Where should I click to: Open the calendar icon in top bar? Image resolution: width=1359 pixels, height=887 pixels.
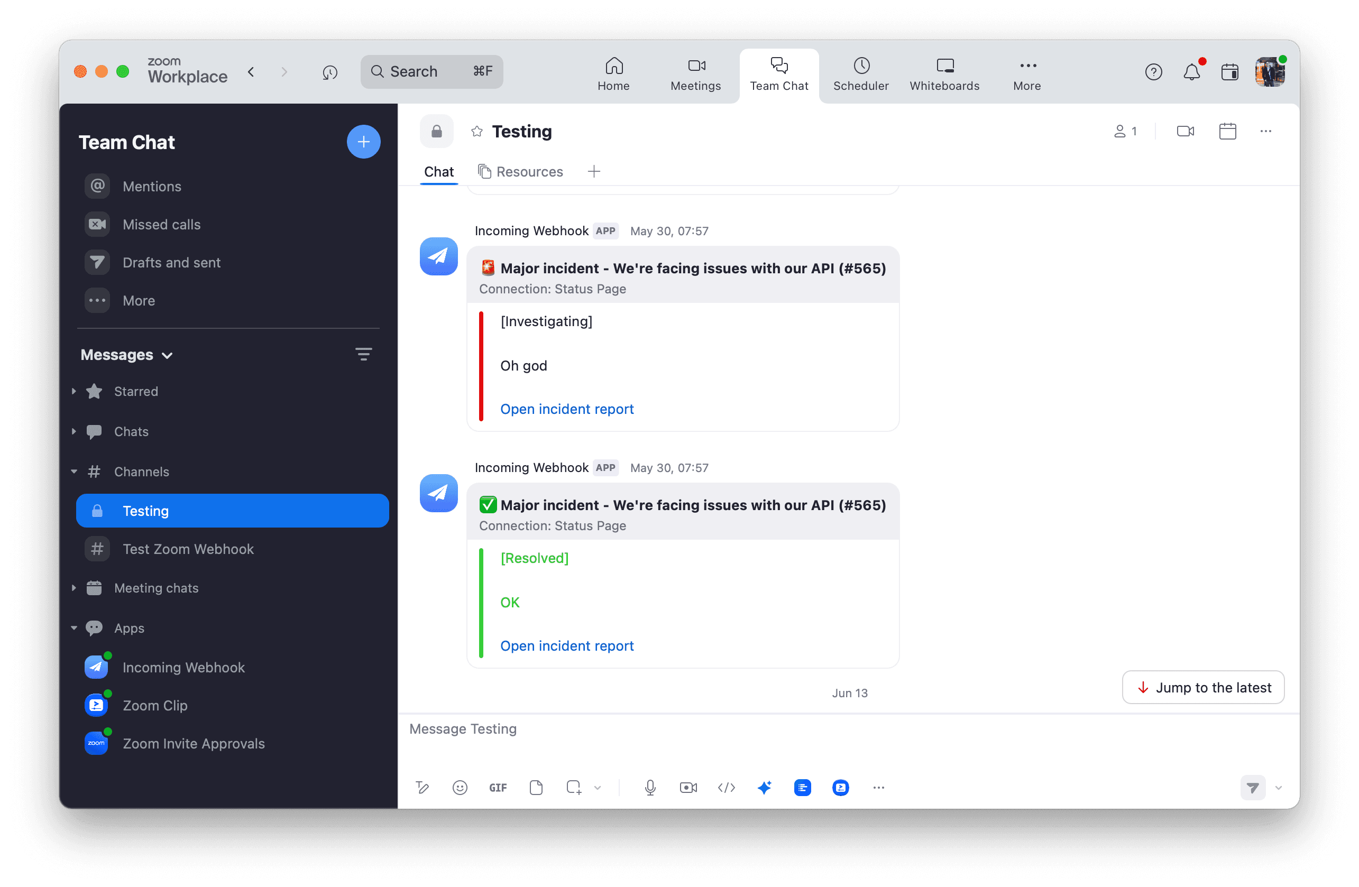pyautogui.click(x=1229, y=72)
